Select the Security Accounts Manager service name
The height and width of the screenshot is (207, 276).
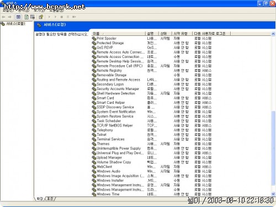118,89
